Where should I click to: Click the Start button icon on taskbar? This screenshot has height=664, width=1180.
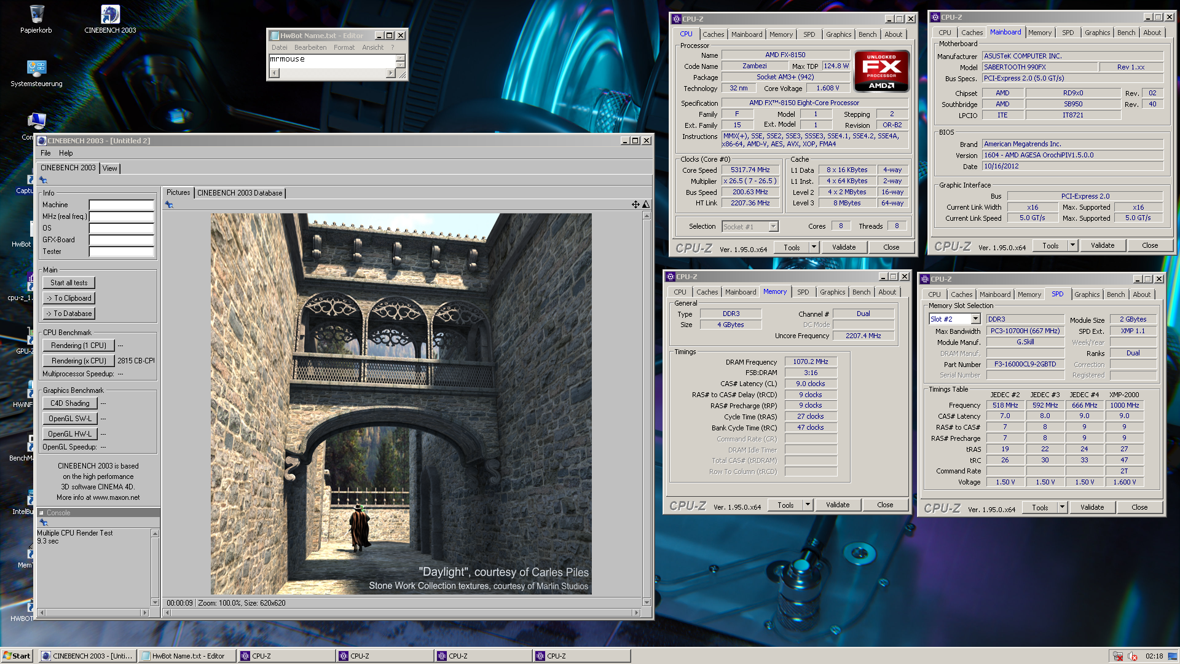[x=17, y=656]
